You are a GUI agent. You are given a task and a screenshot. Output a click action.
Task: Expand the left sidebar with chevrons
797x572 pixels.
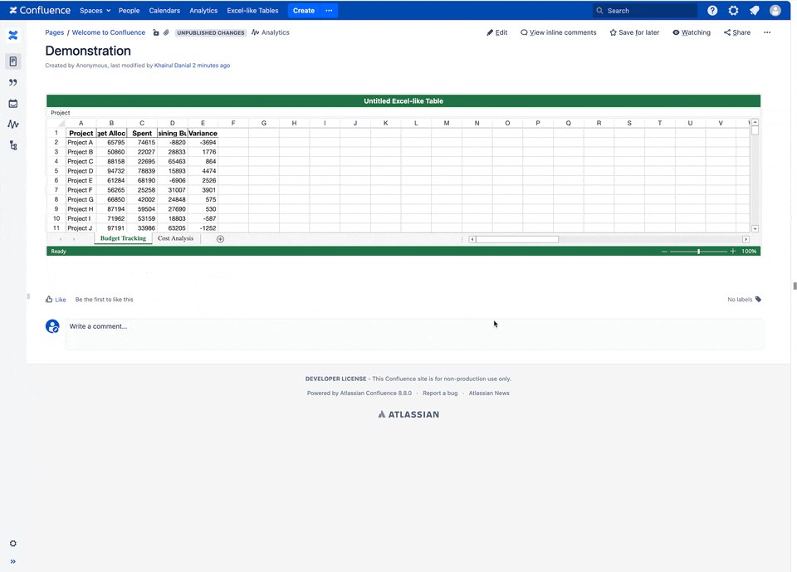[x=13, y=561]
